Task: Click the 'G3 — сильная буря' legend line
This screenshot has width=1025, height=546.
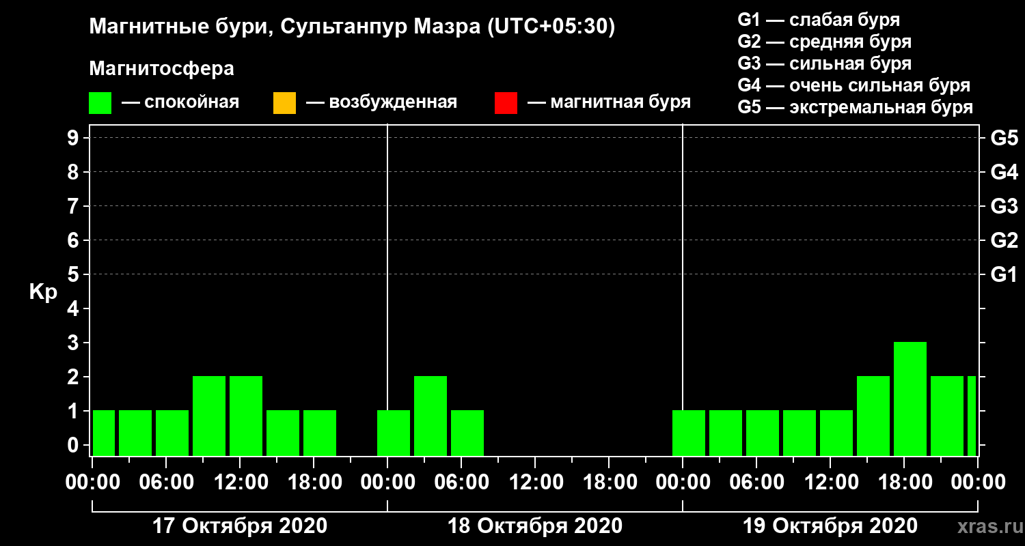Action: (824, 63)
